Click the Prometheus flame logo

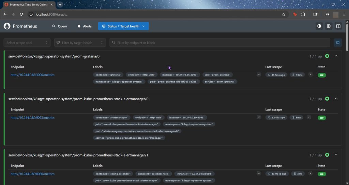click(7, 26)
